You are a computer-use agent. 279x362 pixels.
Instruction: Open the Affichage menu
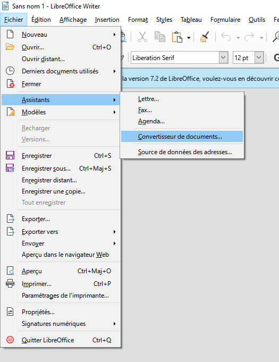73,20
